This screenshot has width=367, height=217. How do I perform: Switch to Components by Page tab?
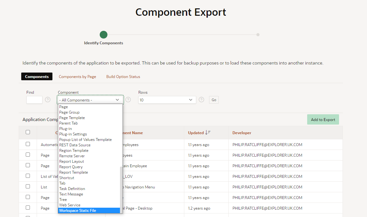pos(78,77)
